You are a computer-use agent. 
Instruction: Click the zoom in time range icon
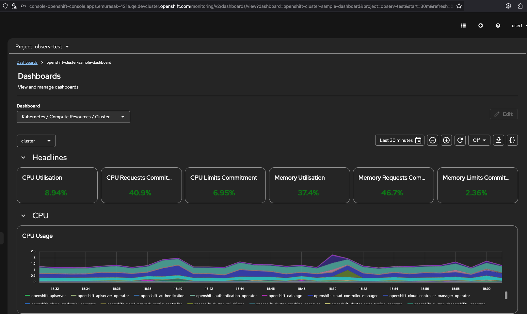(x=446, y=140)
